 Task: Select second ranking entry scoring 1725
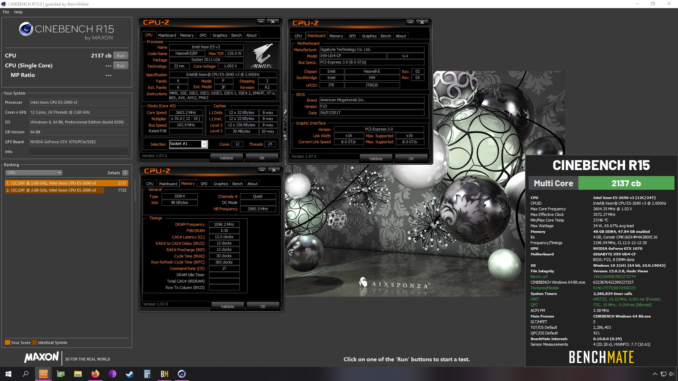coord(66,190)
